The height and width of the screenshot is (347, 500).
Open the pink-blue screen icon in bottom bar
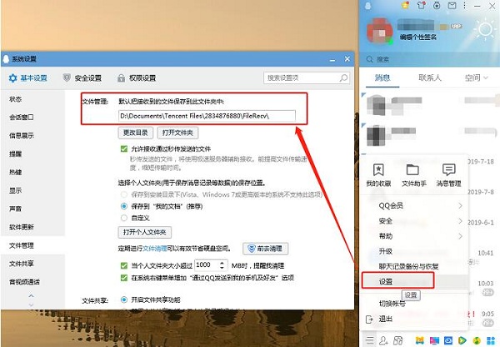434,340
